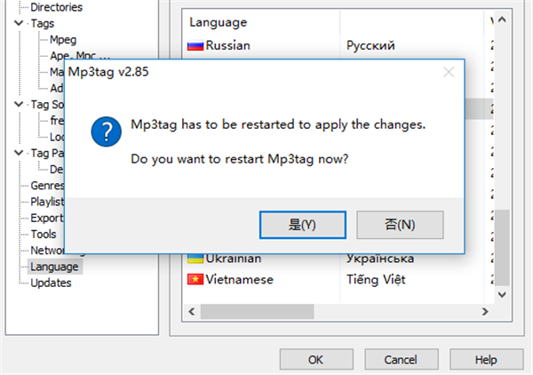Close the Mp3tag restart dialog
Image resolution: width=533 pixels, height=375 pixels.
(448, 73)
